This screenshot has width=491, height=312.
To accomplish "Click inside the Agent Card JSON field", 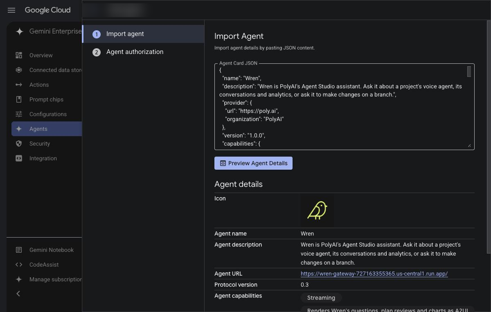I will (x=344, y=107).
